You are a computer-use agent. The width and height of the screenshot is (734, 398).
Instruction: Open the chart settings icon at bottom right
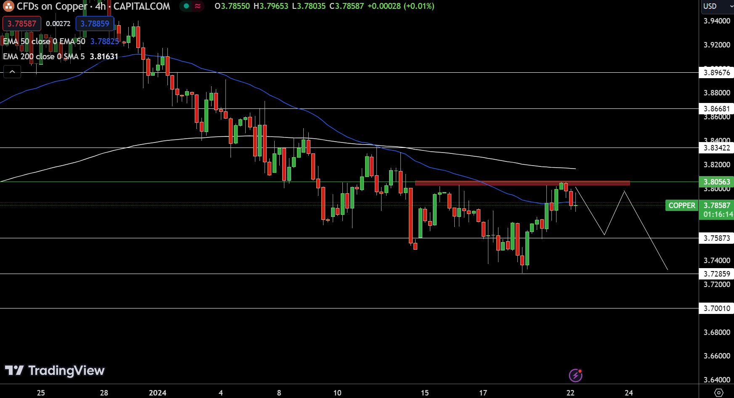[719, 393]
